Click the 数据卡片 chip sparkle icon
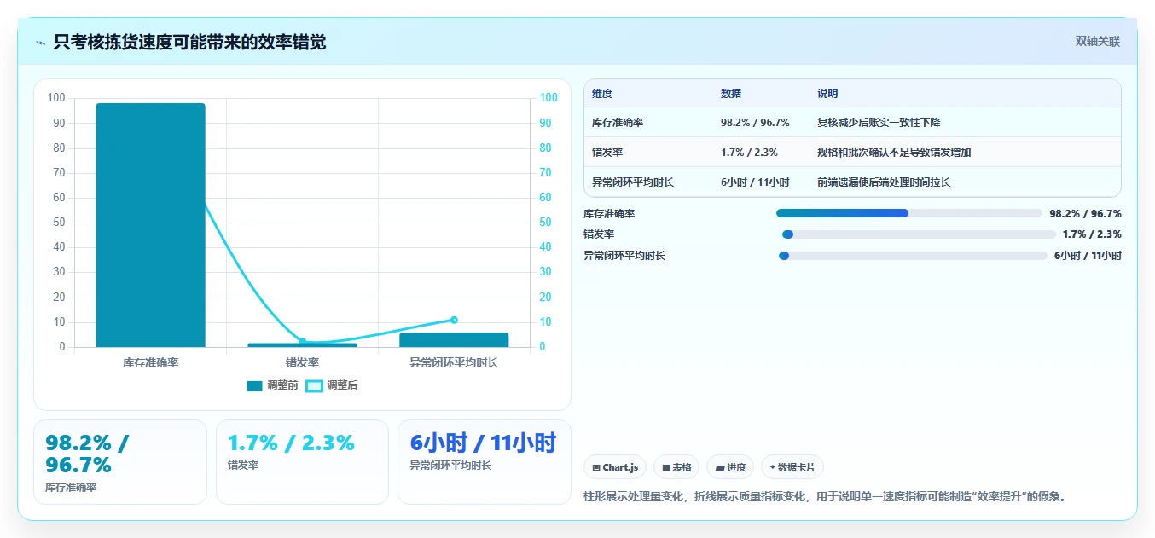Screen dimensions: 1155x538 click(773, 467)
